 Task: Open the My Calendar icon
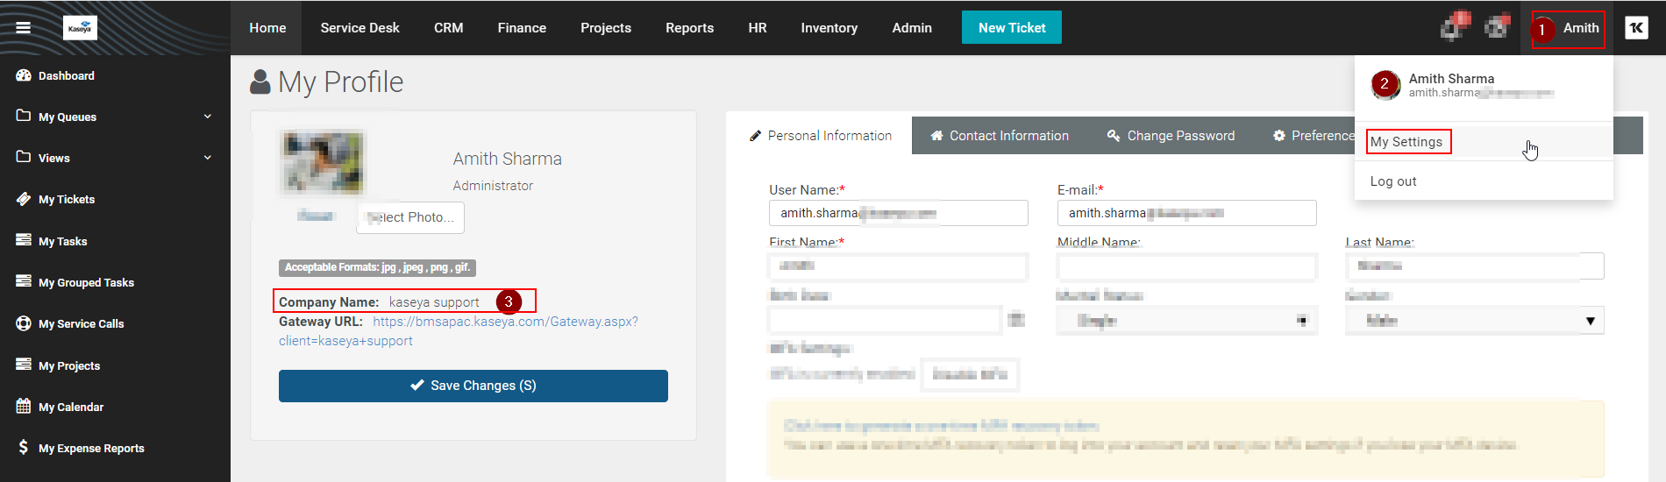[24, 406]
